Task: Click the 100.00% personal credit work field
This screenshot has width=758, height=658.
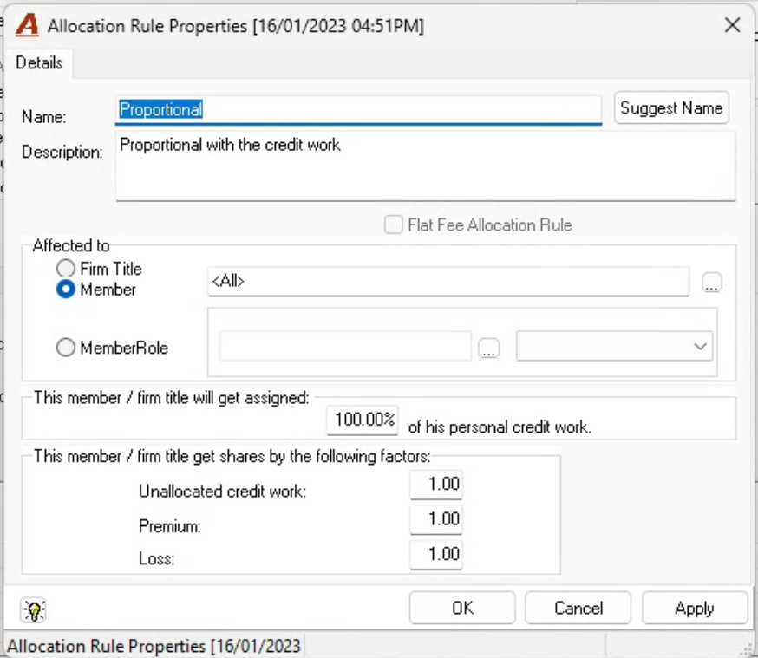Action: point(363,420)
